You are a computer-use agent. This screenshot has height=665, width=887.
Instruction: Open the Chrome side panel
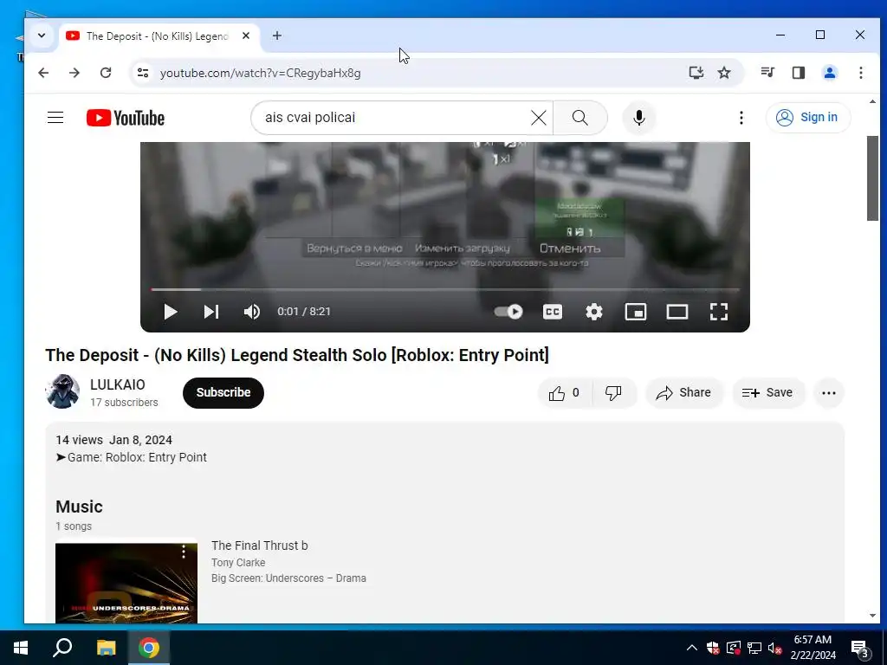[798, 73]
